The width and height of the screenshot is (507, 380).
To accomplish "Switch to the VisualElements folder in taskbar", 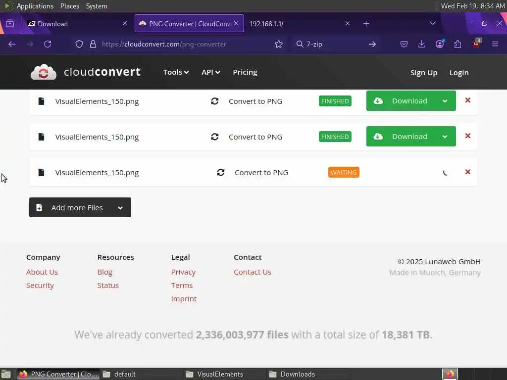I will coord(225,374).
